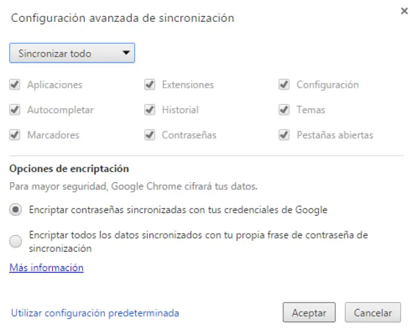Image resolution: width=412 pixels, height=329 pixels.
Task: Select encrypt passwords with Google credentials option
Action: click(x=16, y=209)
